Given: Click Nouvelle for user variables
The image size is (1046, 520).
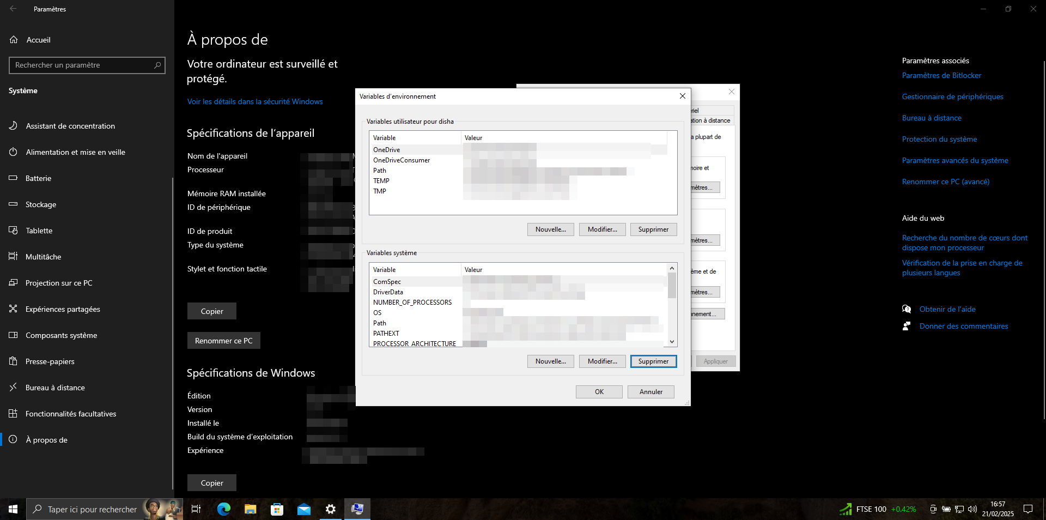Looking at the screenshot, I should (x=550, y=229).
